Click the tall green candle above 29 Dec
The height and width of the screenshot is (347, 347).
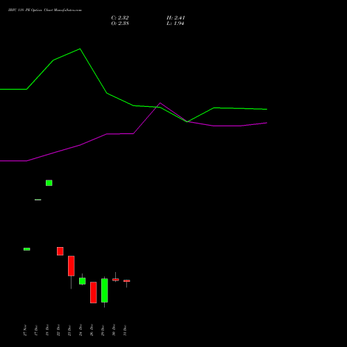point(105,291)
